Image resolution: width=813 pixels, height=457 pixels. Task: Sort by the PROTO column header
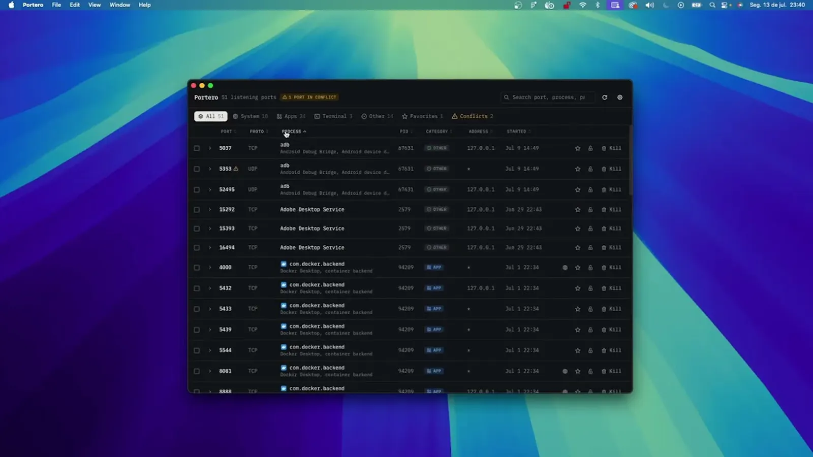pos(259,132)
